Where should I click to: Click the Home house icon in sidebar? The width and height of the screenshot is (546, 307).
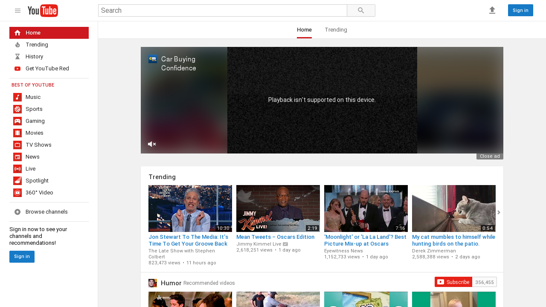[x=17, y=33]
